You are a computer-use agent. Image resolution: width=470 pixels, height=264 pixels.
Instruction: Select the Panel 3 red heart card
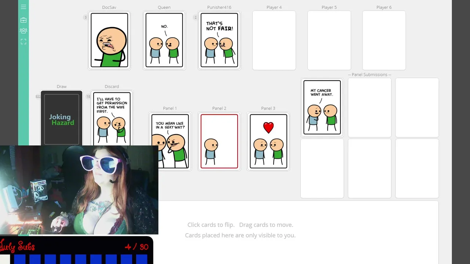tap(268, 141)
